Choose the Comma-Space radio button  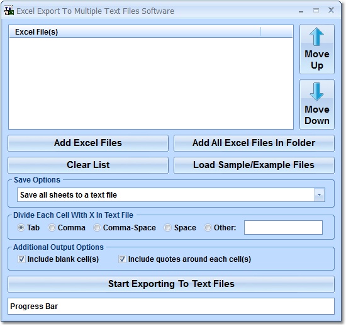tap(97, 228)
